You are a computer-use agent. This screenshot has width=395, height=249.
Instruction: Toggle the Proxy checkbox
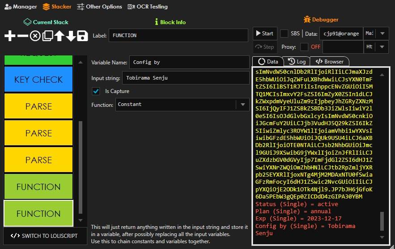tap(304, 47)
